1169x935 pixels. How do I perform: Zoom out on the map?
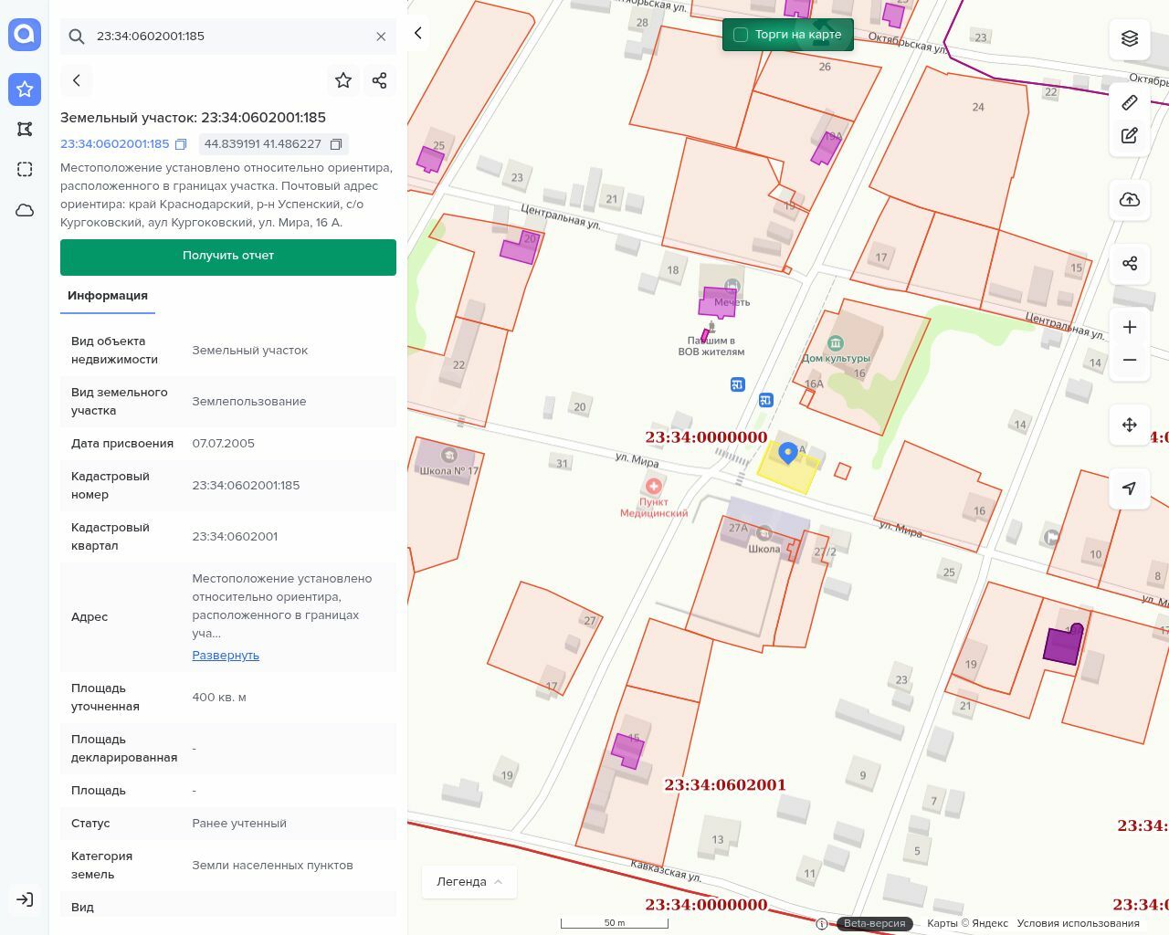pyautogui.click(x=1130, y=360)
